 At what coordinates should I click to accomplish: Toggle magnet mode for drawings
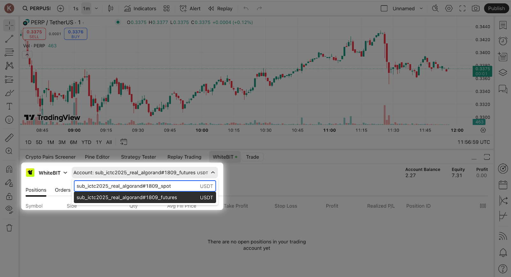pos(9,169)
